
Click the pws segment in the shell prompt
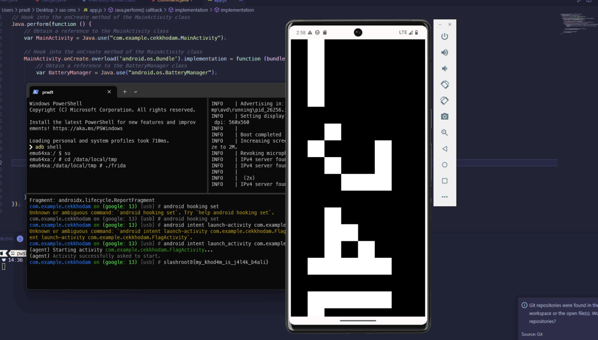[17, 253]
